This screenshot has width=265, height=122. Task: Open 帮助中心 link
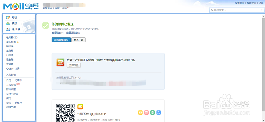click(251, 3)
